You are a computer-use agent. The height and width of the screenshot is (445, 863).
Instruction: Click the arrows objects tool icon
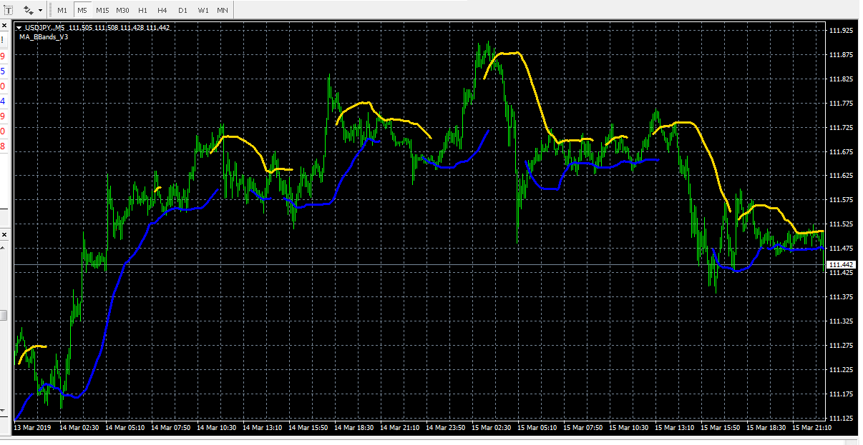coord(28,11)
